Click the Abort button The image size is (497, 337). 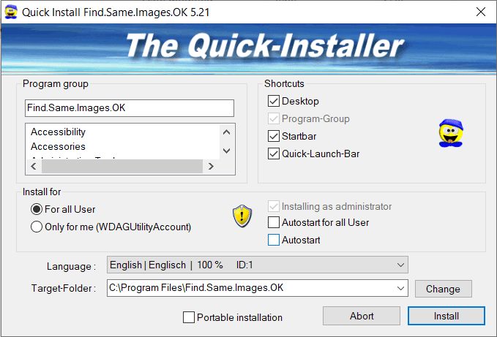coord(362,316)
